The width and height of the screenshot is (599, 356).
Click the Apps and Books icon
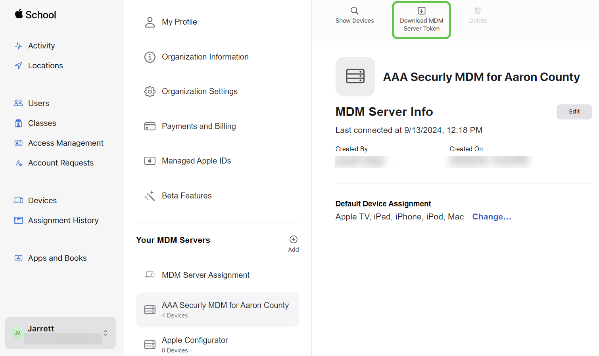[x=18, y=258]
